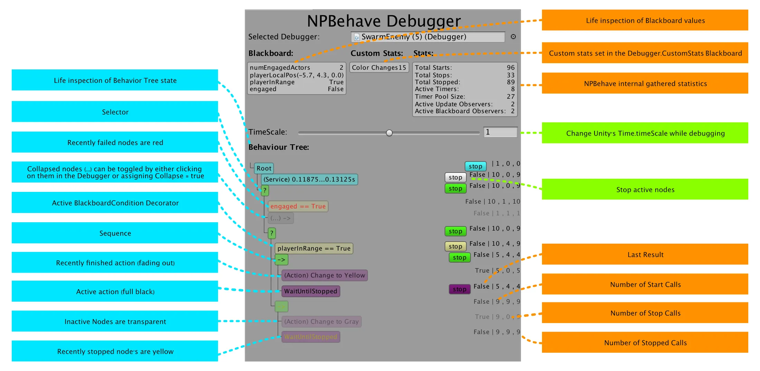Click the green stop button directly below the khaki one
Screen dimensions: 760x371
tap(460, 257)
